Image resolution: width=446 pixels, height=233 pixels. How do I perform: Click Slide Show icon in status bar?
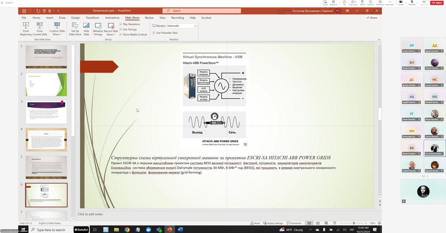click(334, 223)
